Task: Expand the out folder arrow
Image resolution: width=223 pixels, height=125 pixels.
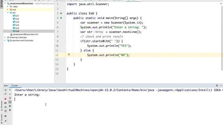Action: 8,10
